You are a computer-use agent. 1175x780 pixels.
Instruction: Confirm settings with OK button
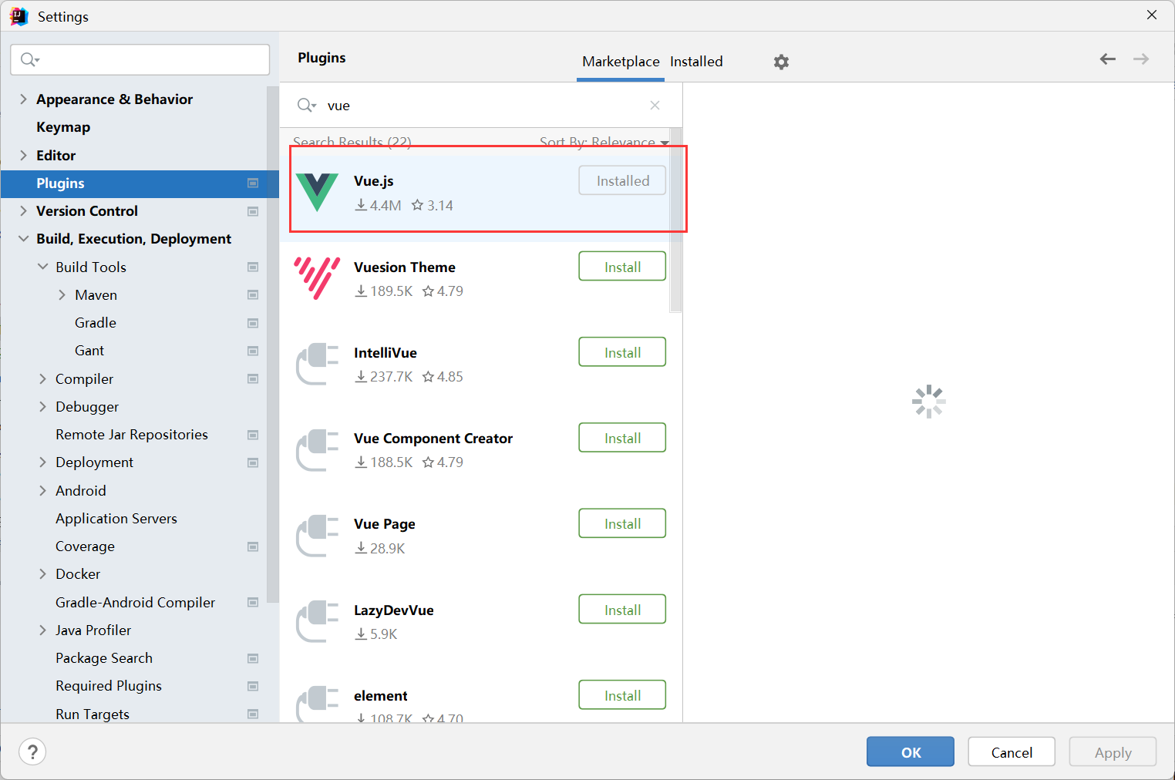(911, 751)
